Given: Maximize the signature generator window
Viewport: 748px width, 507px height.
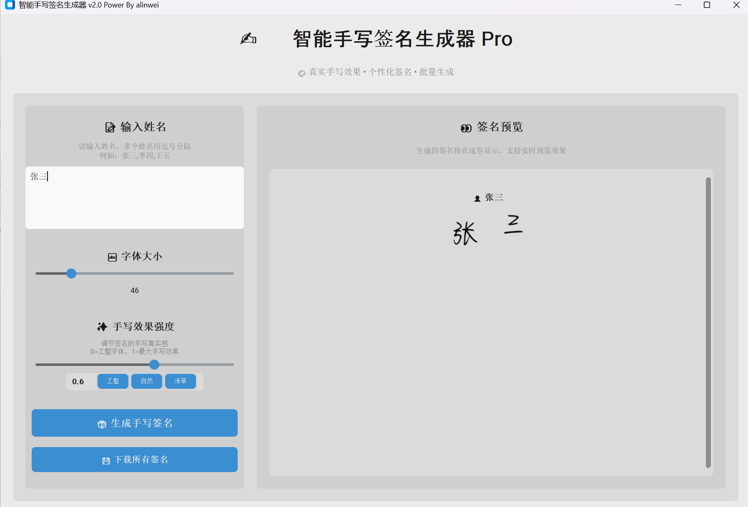Looking at the screenshot, I should [x=707, y=5].
